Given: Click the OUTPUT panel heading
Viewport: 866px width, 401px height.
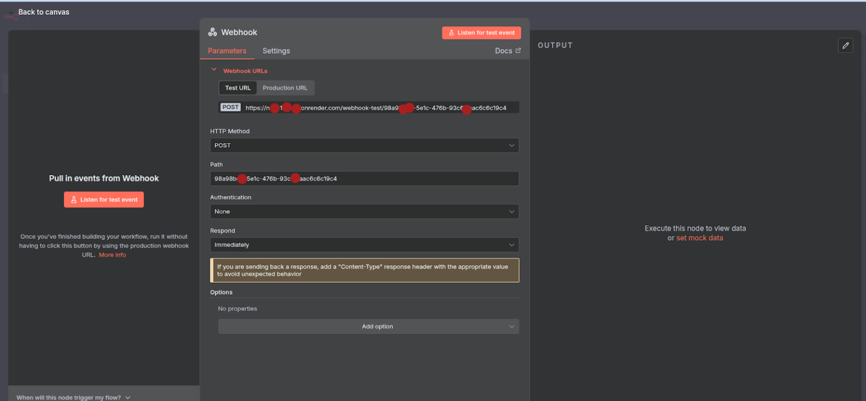Looking at the screenshot, I should click(x=555, y=45).
